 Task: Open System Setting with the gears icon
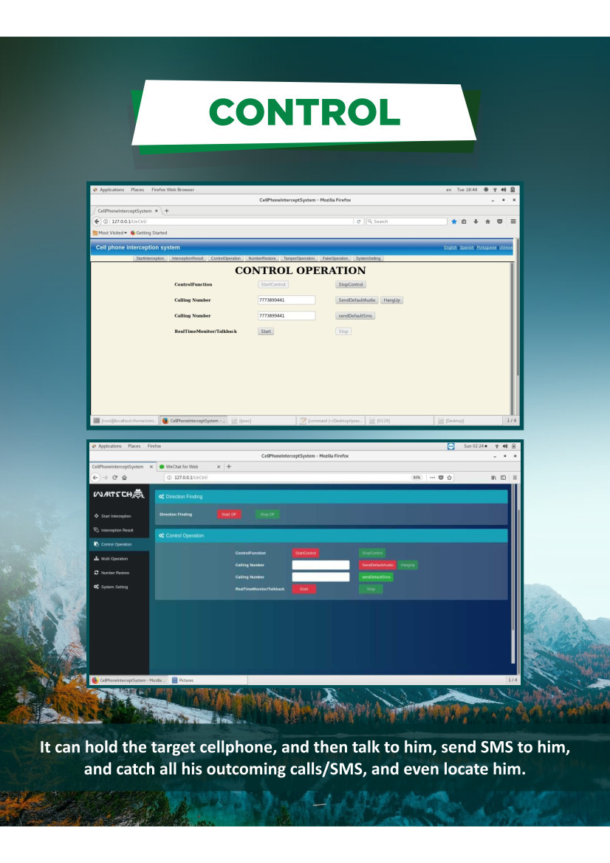coord(96,587)
